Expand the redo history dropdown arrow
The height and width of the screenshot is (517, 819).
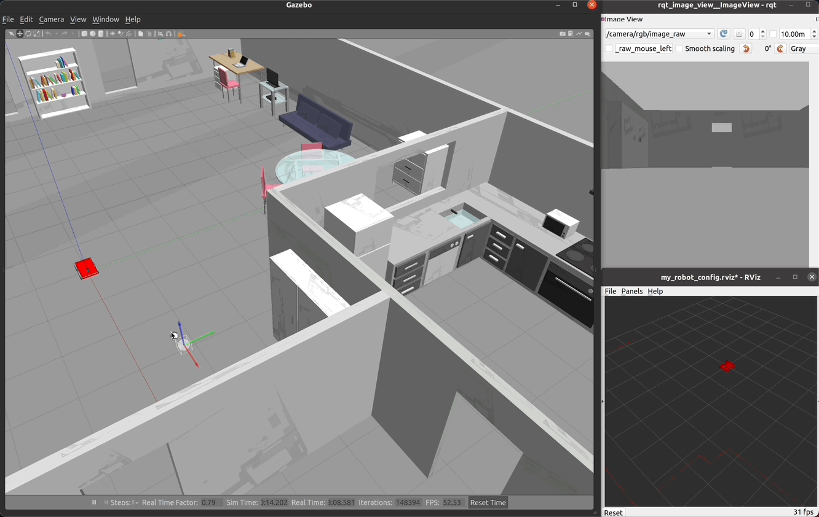click(73, 34)
